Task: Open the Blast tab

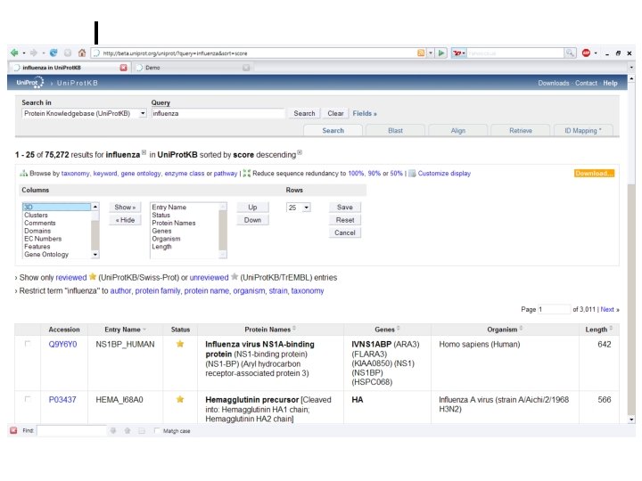Action: [395, 130]
